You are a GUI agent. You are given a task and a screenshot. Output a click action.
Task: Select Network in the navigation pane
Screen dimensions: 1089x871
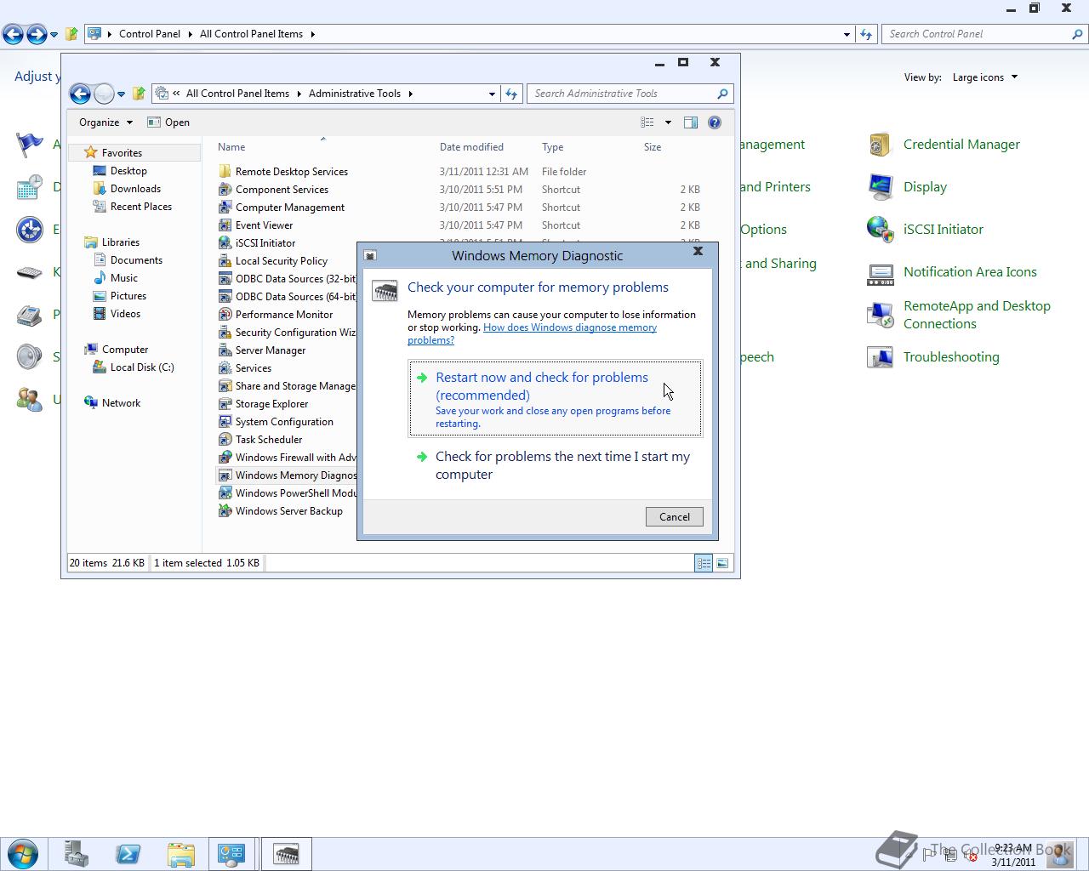(121, 403)
